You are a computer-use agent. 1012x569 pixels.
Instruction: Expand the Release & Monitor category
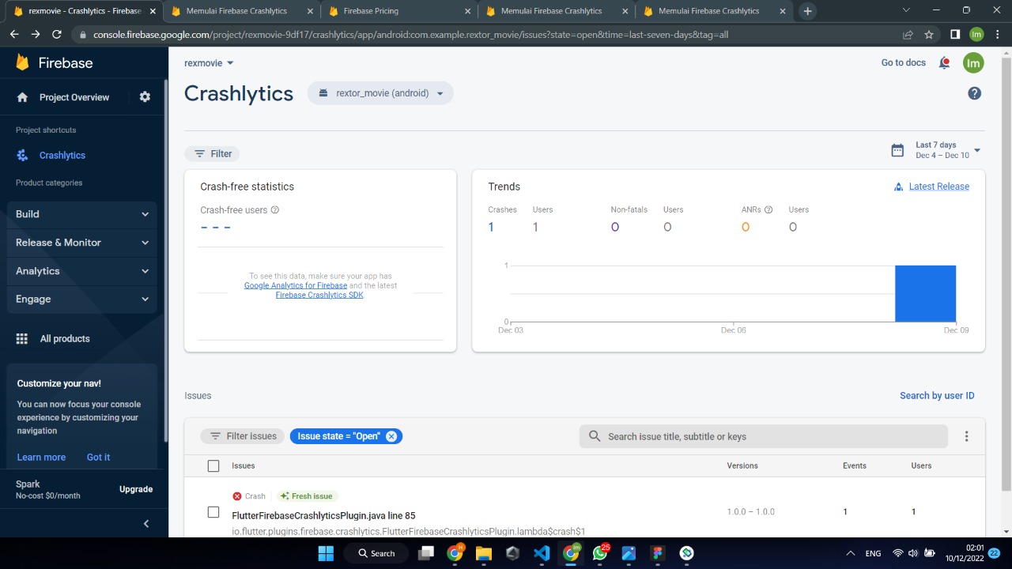(x=82, y=243)
